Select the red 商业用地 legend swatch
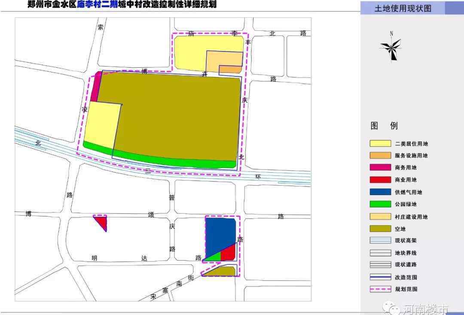 [x=380, y=180]
